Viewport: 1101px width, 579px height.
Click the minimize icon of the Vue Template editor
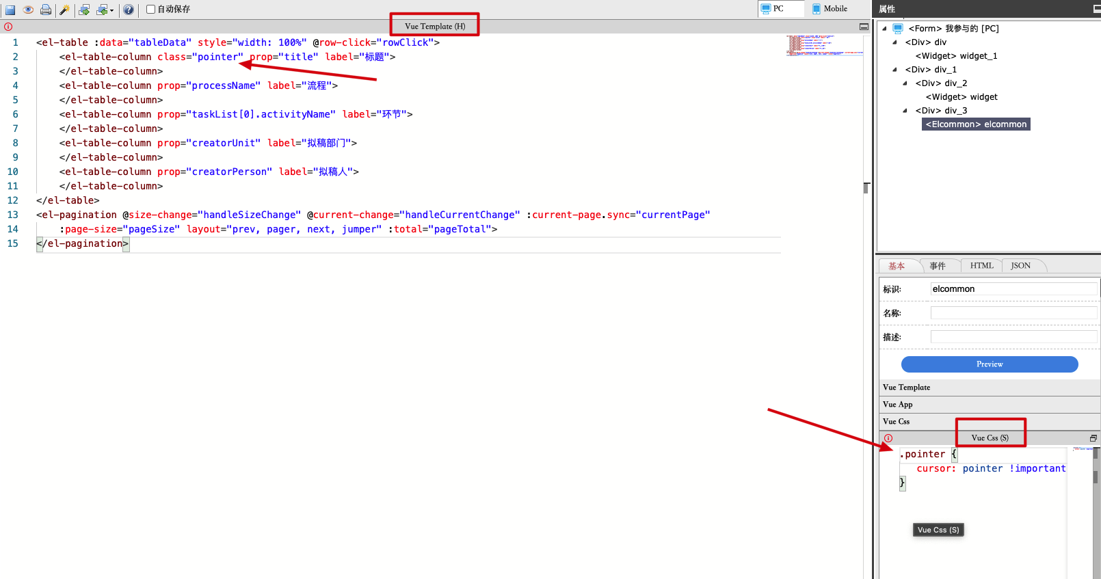[x=864, y=27]
